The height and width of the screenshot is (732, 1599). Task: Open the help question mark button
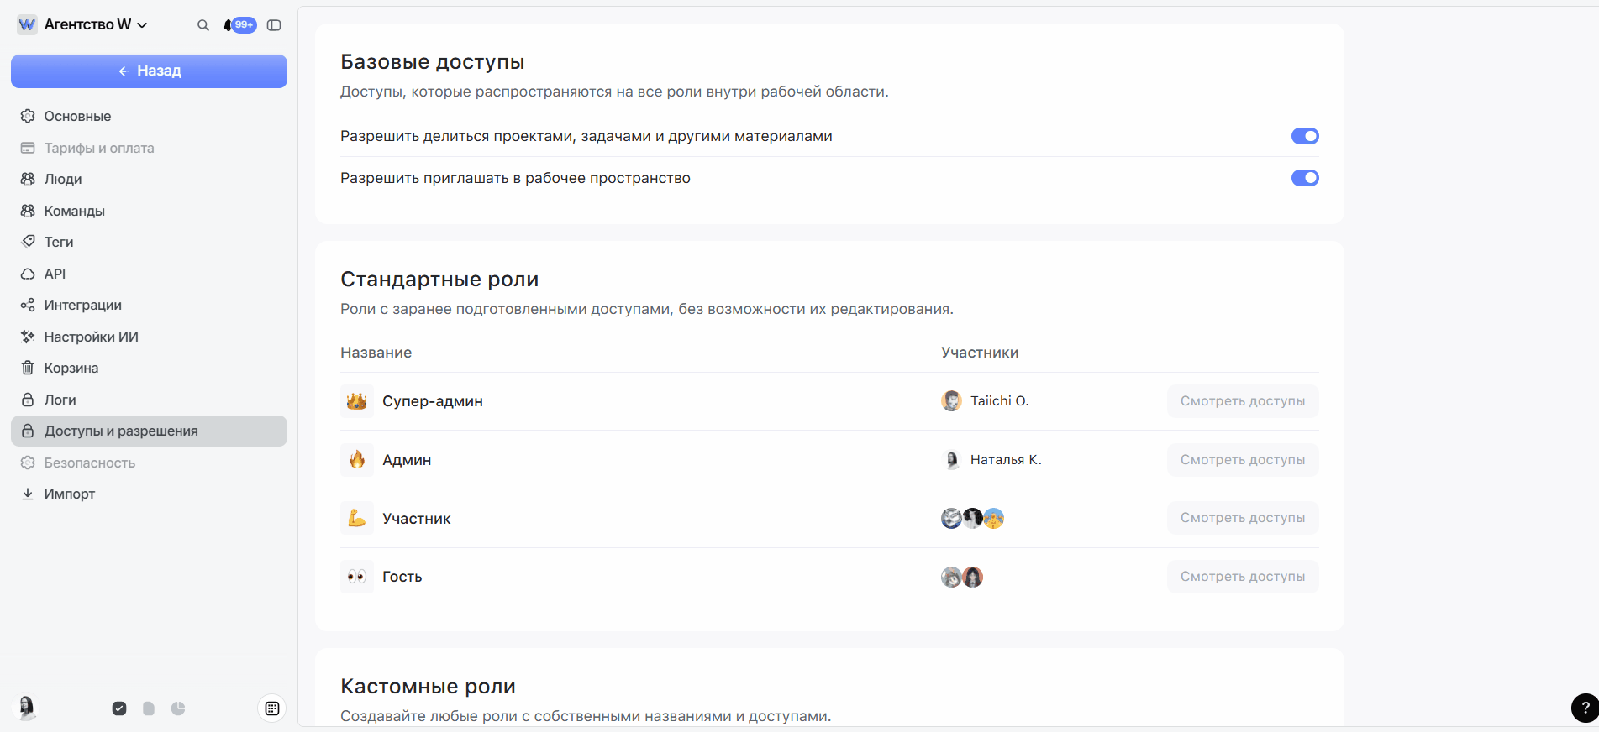[1585, 708]
